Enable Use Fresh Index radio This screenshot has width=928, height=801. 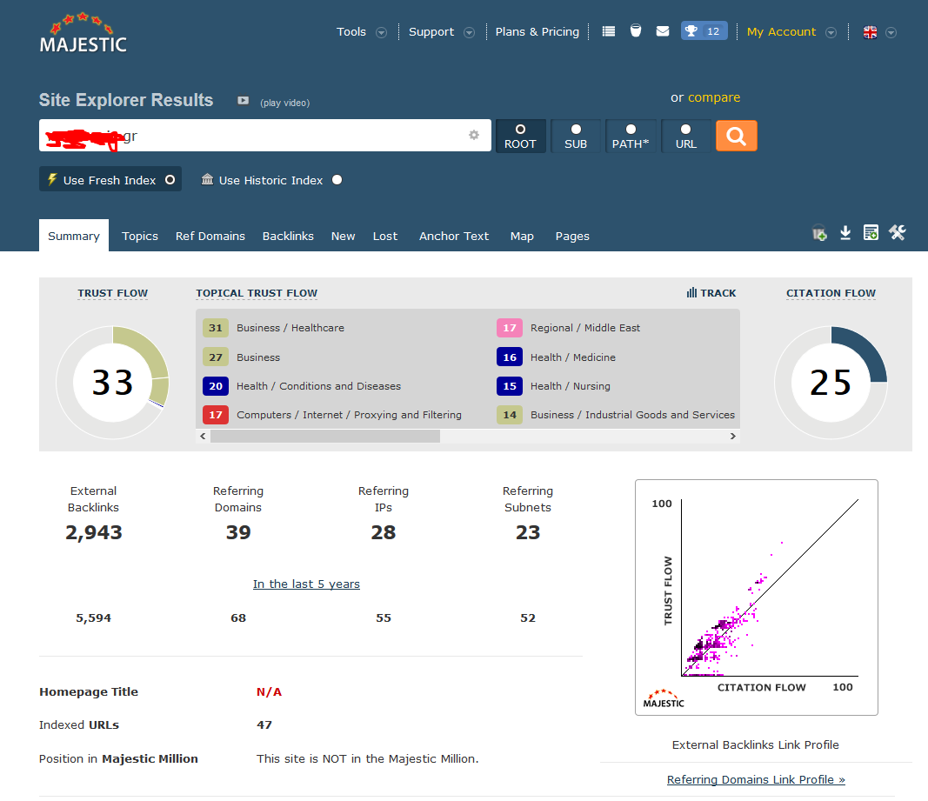tap(170, 180)
